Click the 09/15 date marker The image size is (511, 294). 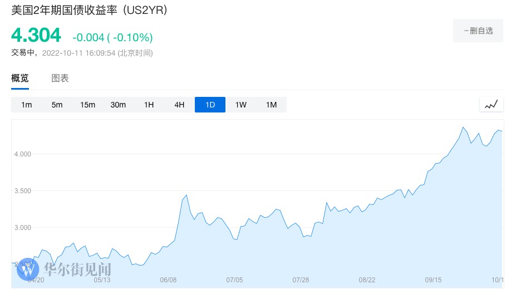point(433,280)
